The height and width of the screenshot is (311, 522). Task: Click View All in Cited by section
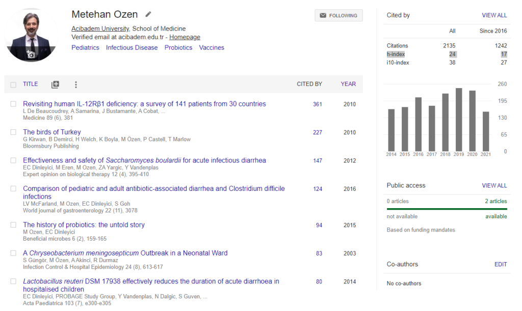tap(494, 15)
